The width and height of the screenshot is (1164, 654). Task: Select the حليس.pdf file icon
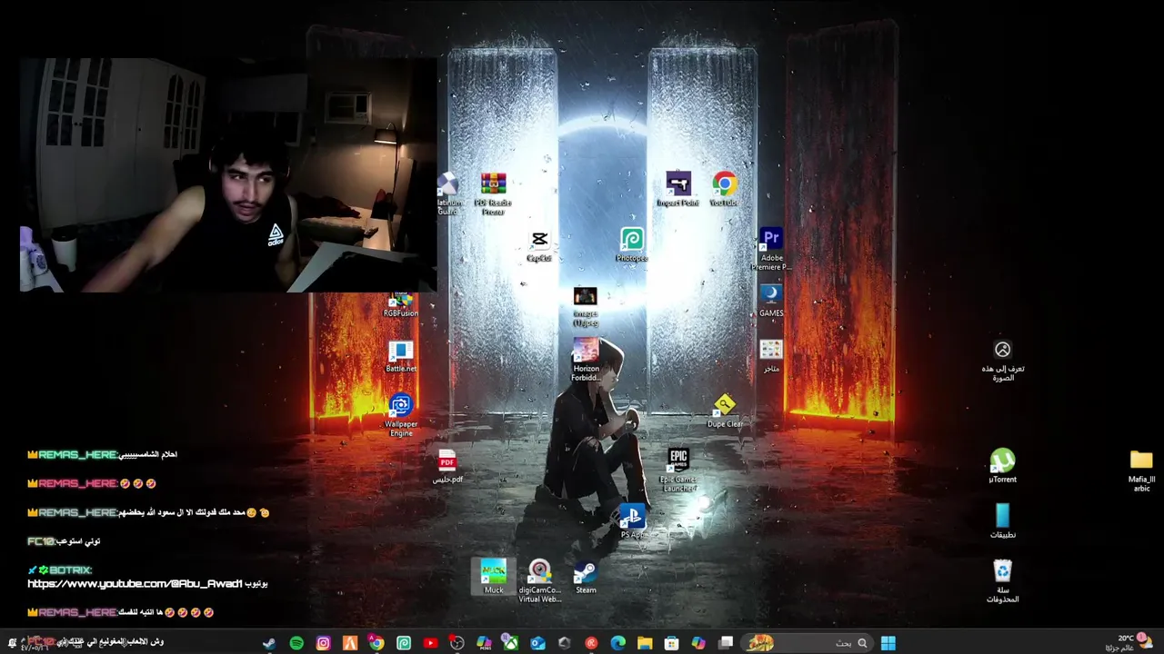point(447,467)
